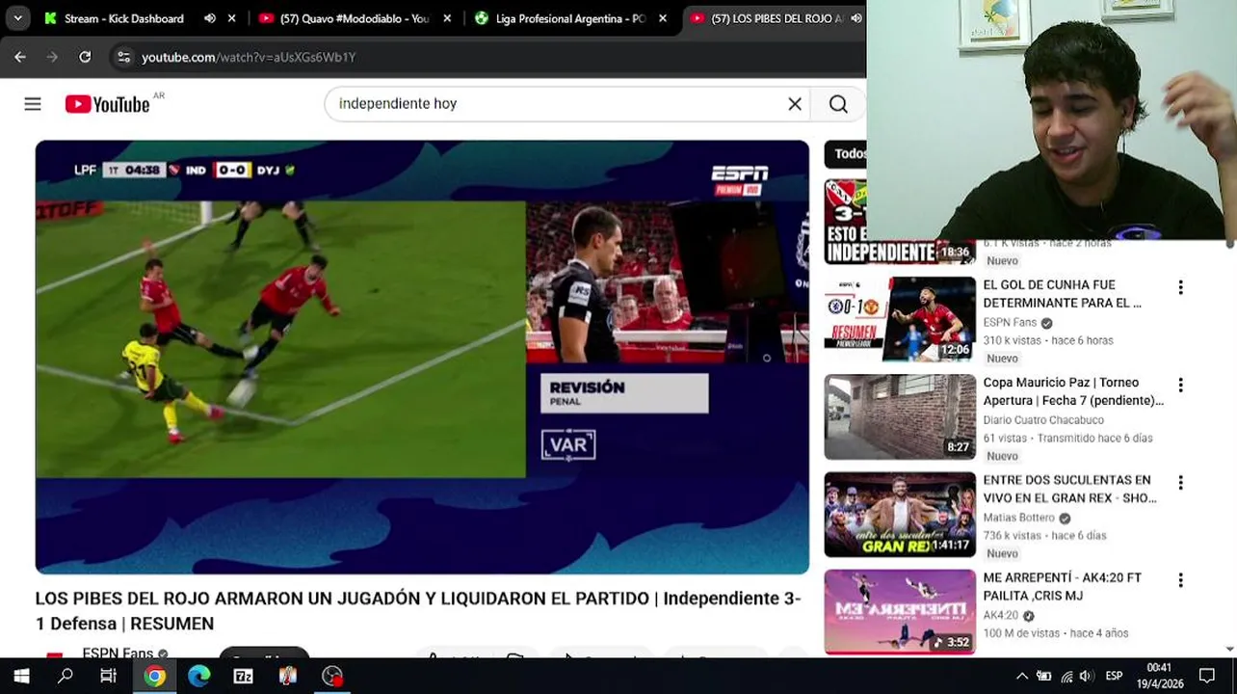
Task: Go back in browser history
Action: tap(20, 57)
